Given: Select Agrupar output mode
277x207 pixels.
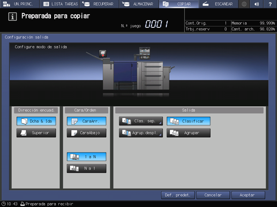Looking at the screenshot, I should click(x=189, y=133).
